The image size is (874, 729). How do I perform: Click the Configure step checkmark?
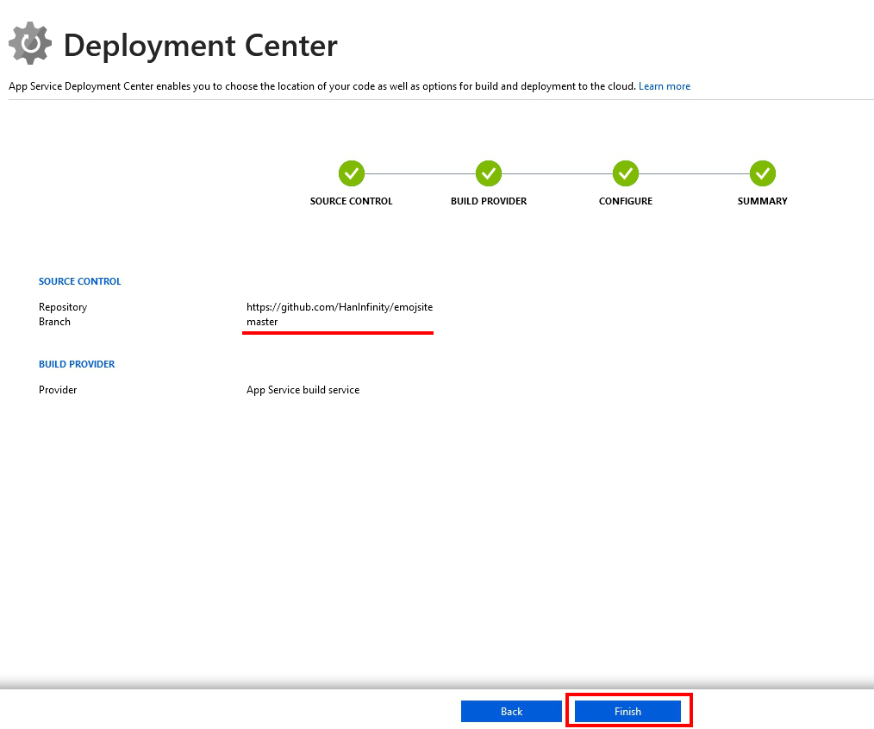coord(626,173)
